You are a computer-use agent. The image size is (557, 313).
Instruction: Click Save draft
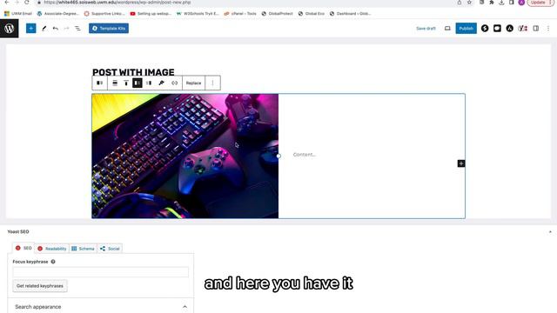click(x=426, y=29)
